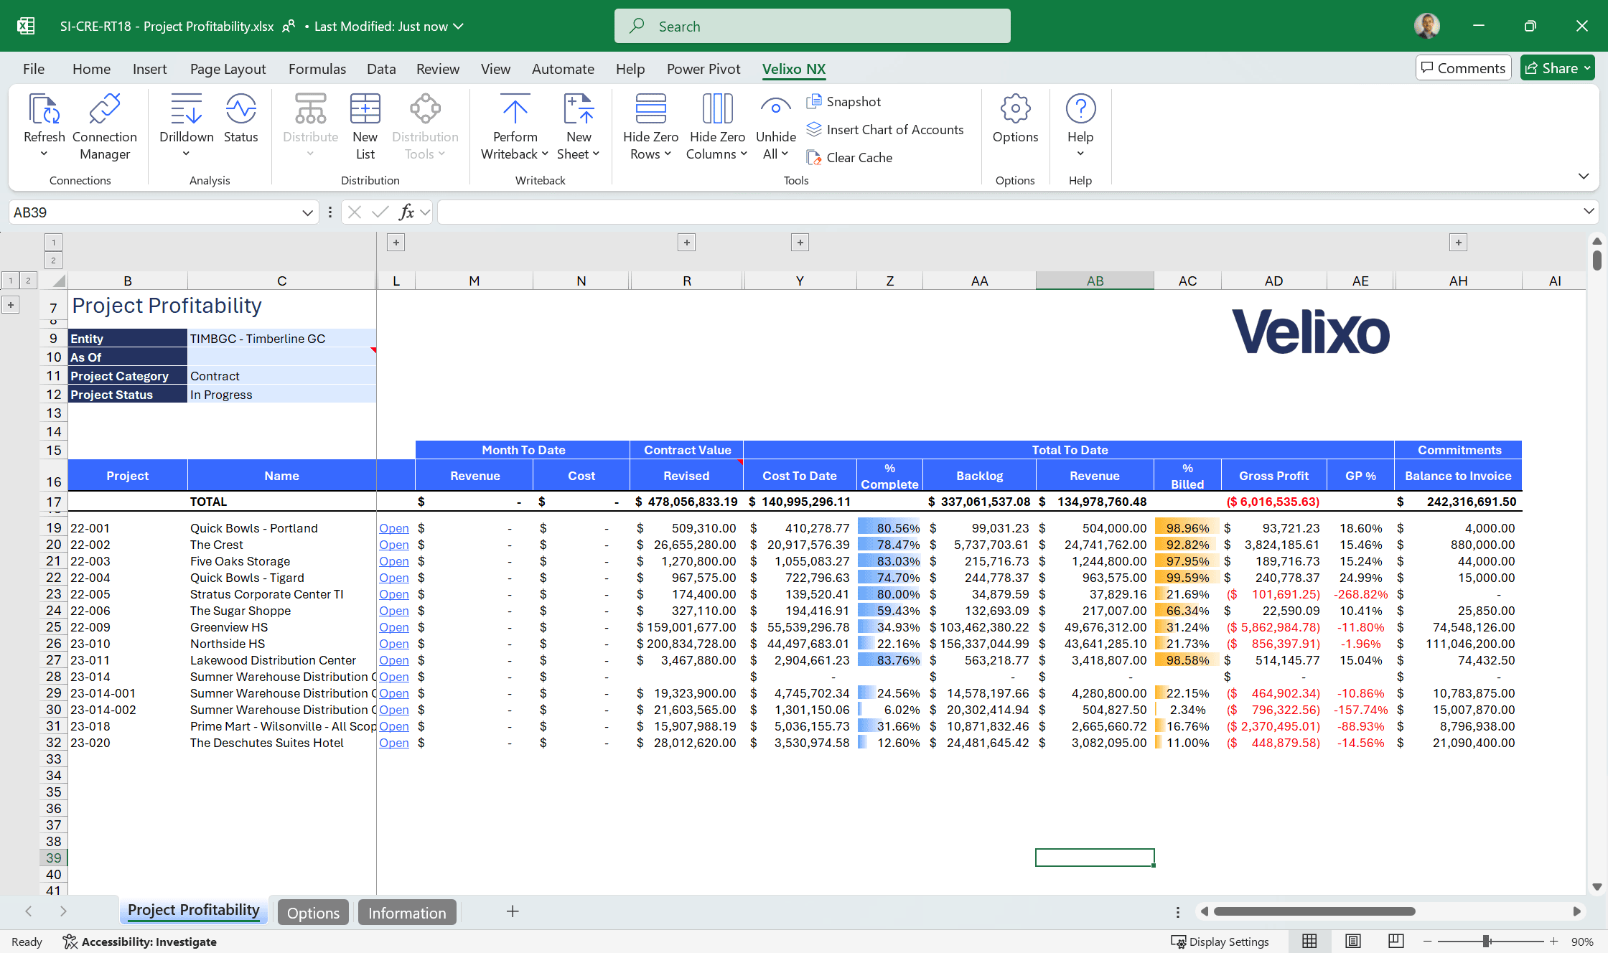Click the zoom in plus button
Viewport: 1608px width, 953px height.
[x=1553, y=942]
